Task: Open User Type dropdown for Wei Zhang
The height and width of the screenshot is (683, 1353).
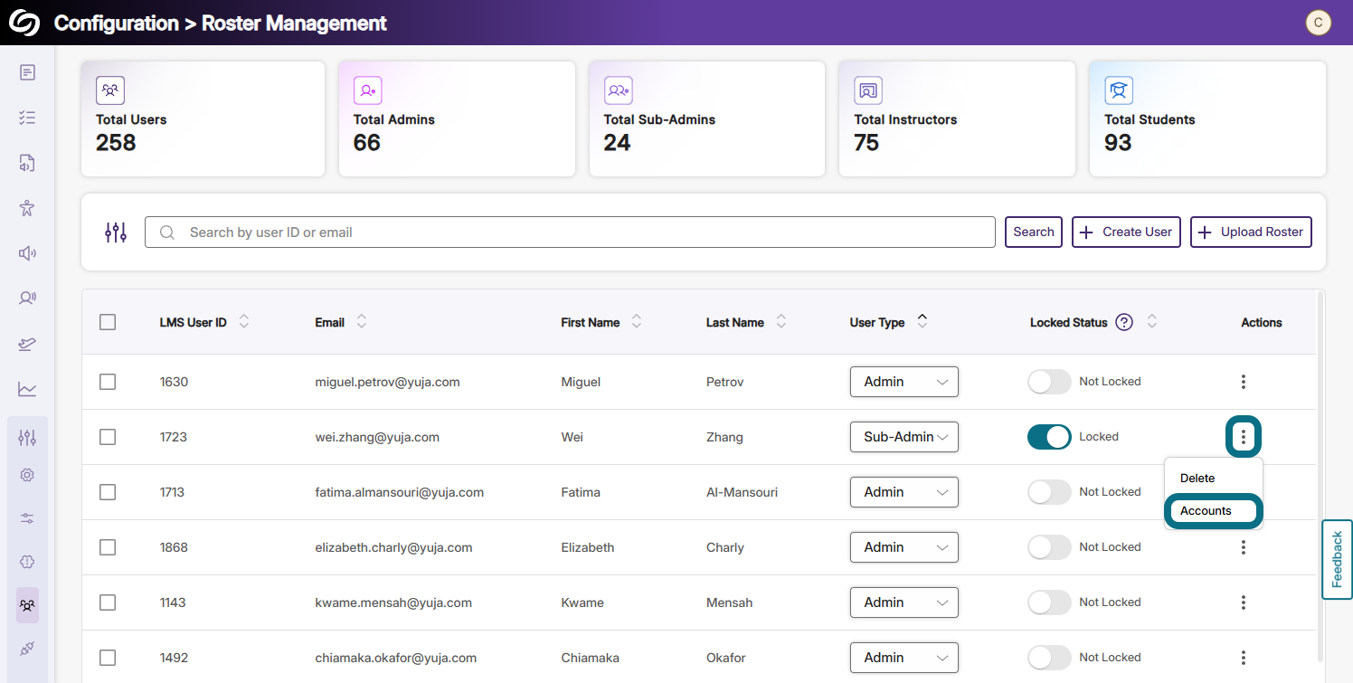Action: [x=904, y=437]
